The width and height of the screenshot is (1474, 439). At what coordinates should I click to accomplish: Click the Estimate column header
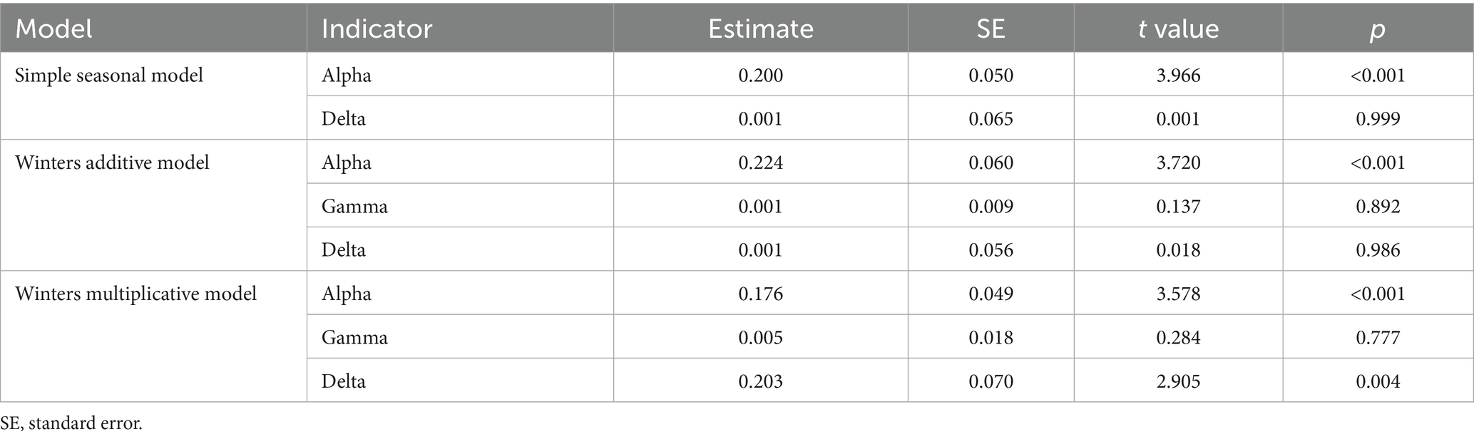click(760, 29)
